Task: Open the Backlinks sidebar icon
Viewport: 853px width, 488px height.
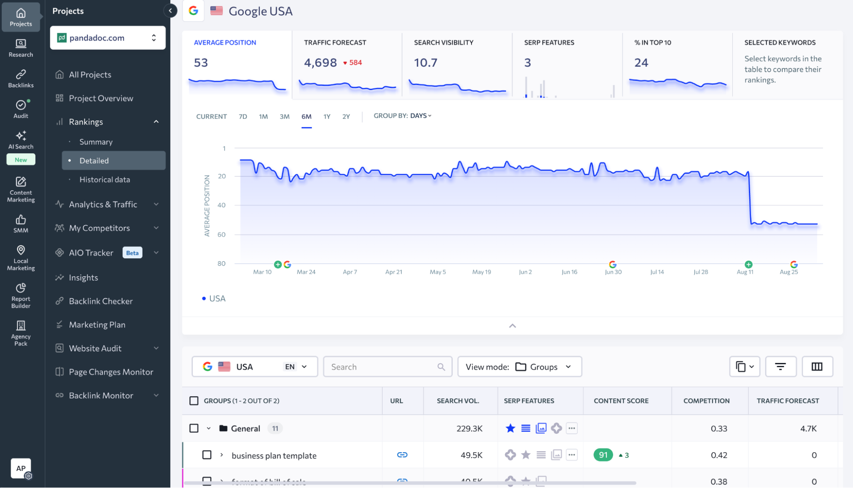Action: (20, 79)
